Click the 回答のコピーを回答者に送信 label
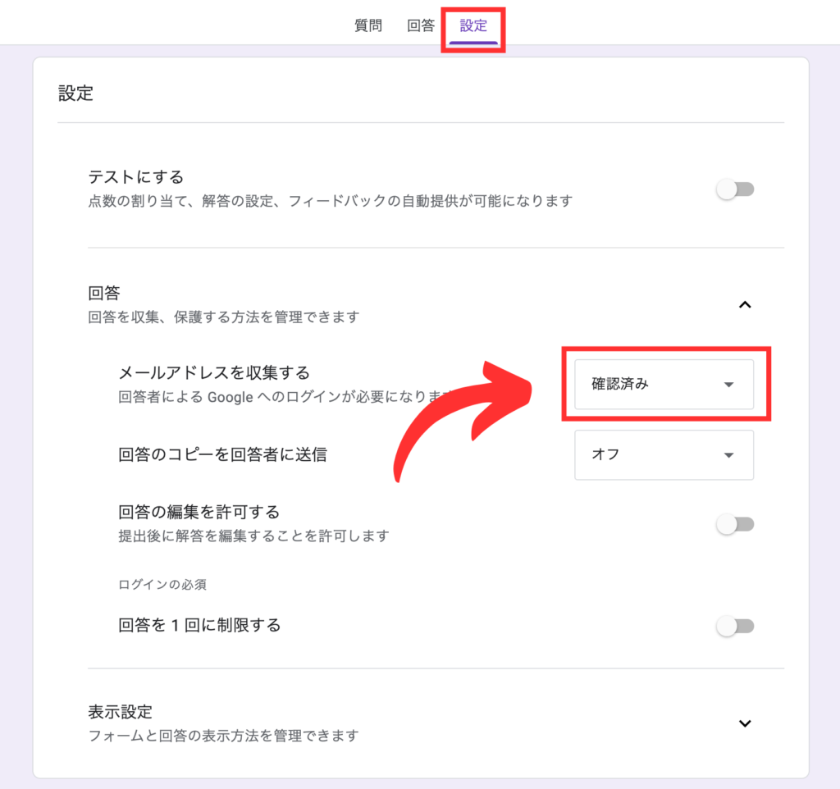This screenshot has height=789, width=840. point(222,454)
